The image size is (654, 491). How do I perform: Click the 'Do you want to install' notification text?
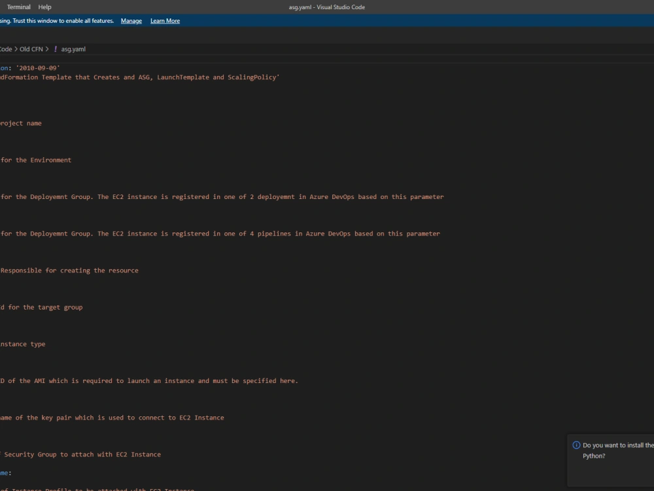tap(618, 450)
